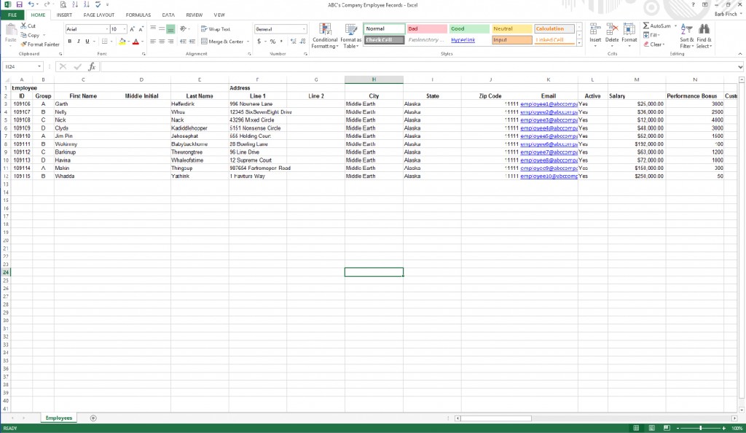The height and width of the screenshot is (433, 746).
Task: Switch to the DATA ribbon tab
Action: [x=168, y=14]
